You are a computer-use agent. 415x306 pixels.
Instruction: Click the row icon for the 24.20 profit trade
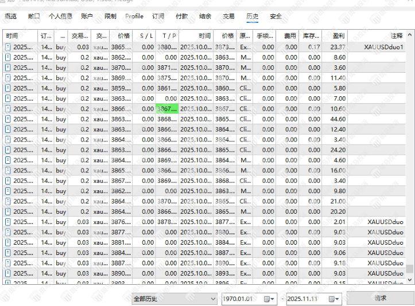click(8, 150)
